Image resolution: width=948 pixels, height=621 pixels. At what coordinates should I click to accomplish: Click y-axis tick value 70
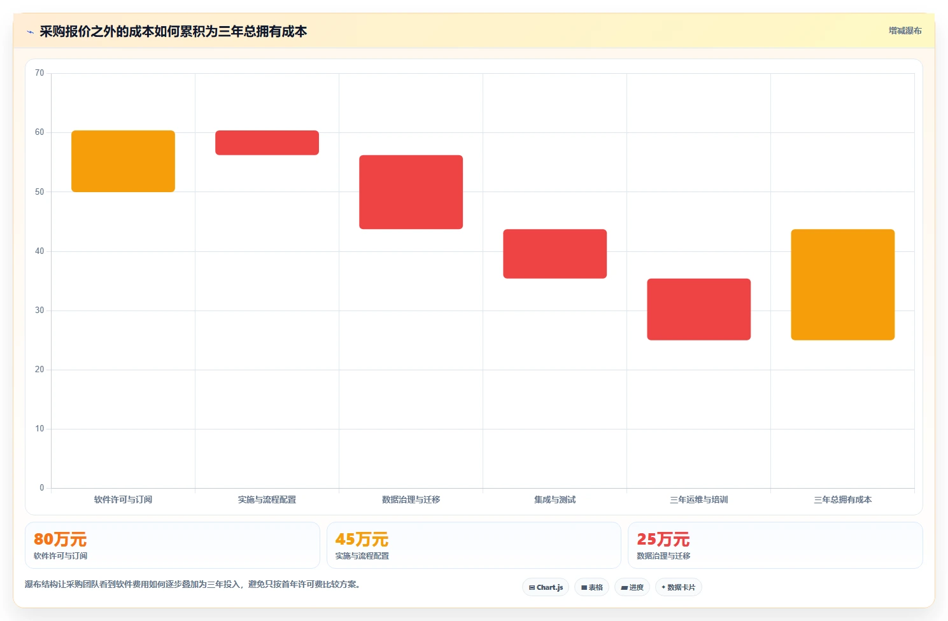point(39,73)
